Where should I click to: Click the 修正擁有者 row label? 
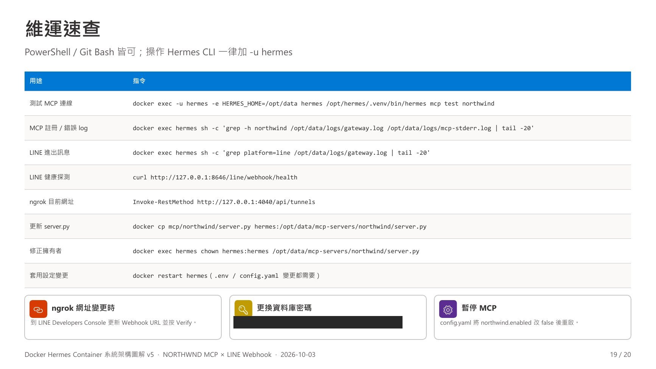(x=45, y=251)
